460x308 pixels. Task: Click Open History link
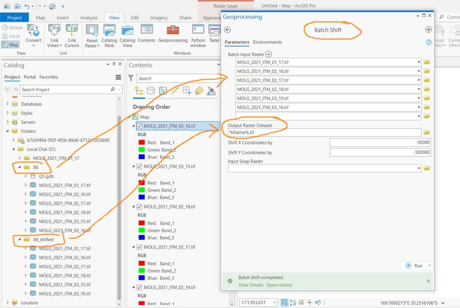pyautogui.click(x=279, y=285)
